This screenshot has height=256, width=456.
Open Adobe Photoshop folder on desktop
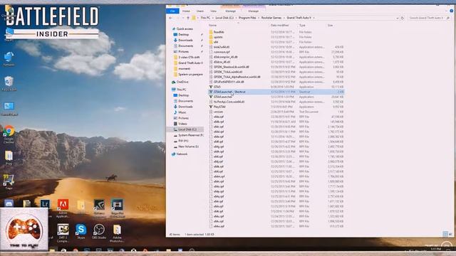pyautogui.click(x=117, y=233)
